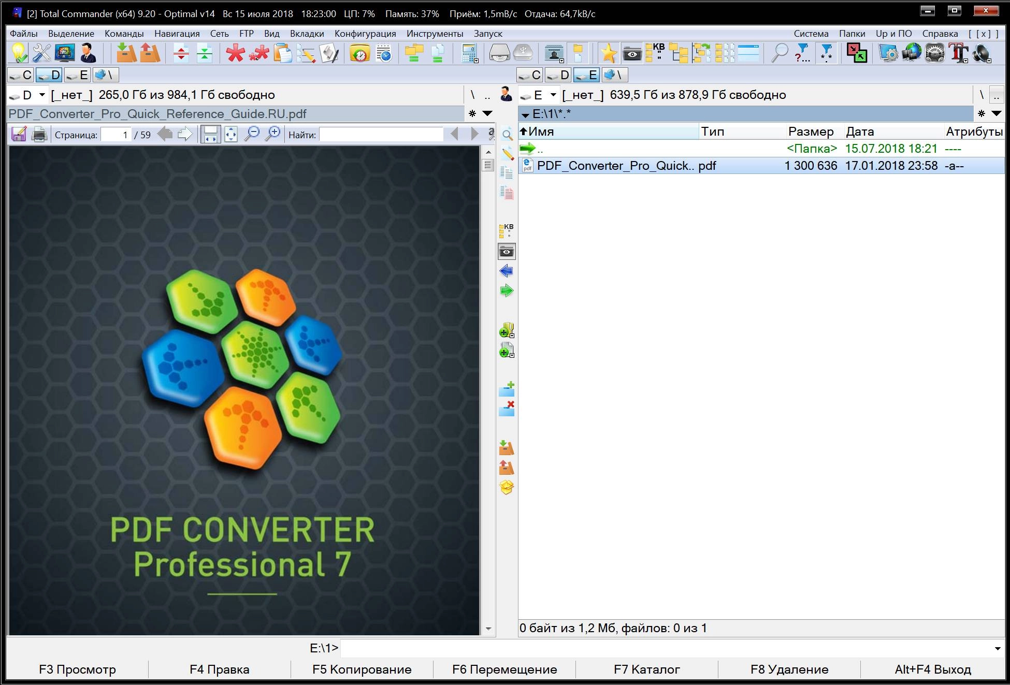Click the yellow box icon in vertical bar
Viewport: 1010px width, 685px height.
tap(507, 487)
